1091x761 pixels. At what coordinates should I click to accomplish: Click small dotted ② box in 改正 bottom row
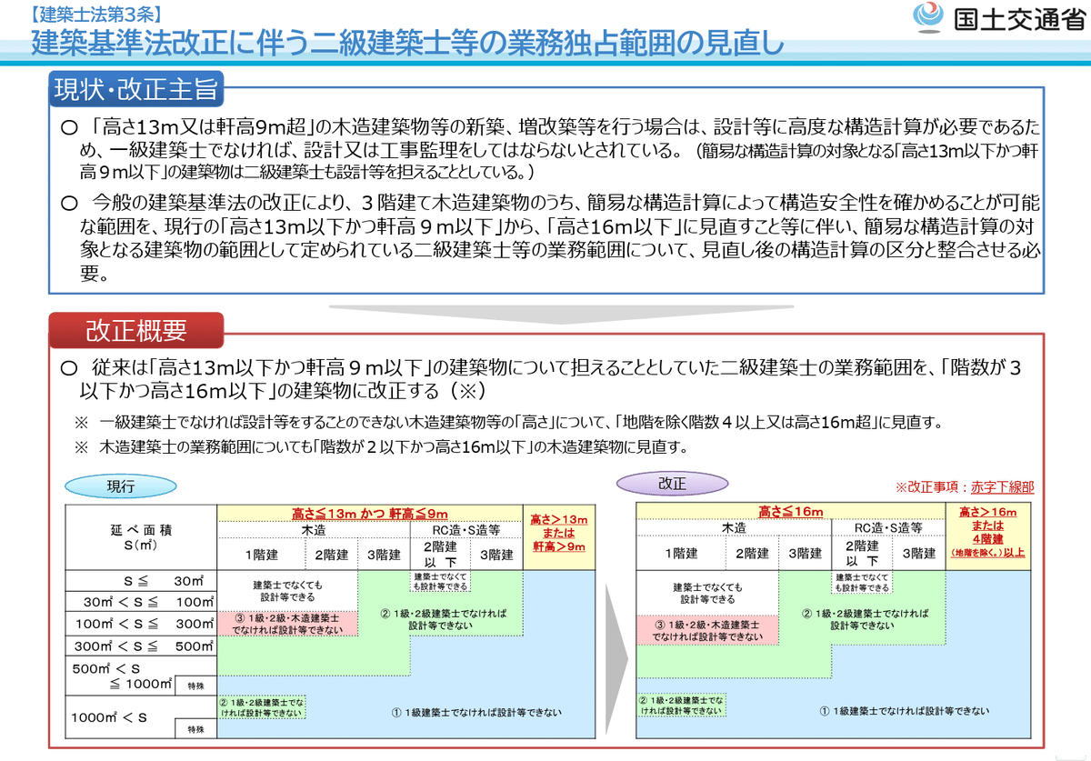[x=681, y=706]
